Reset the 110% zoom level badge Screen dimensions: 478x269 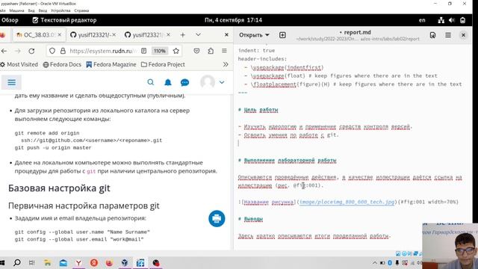click(159, 51)
